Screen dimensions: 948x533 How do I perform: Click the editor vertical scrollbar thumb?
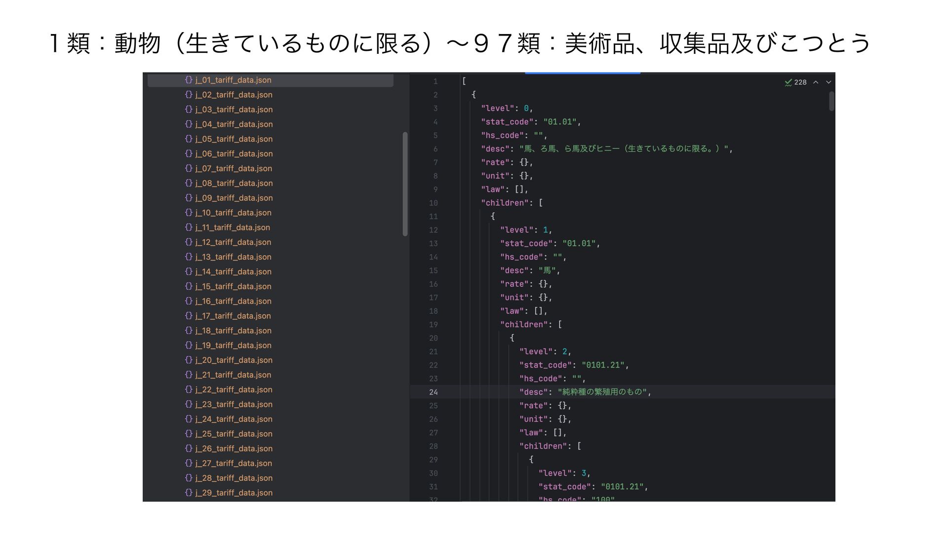[831, 101]
